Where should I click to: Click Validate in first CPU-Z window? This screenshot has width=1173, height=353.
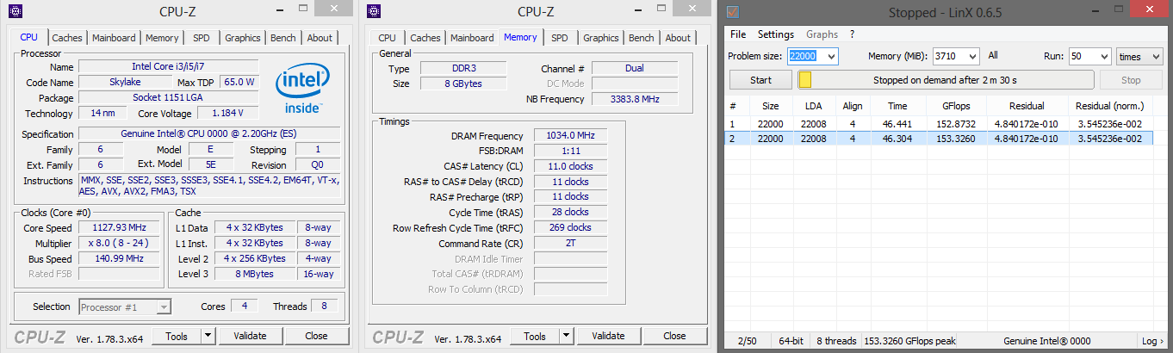coord(250,336)
